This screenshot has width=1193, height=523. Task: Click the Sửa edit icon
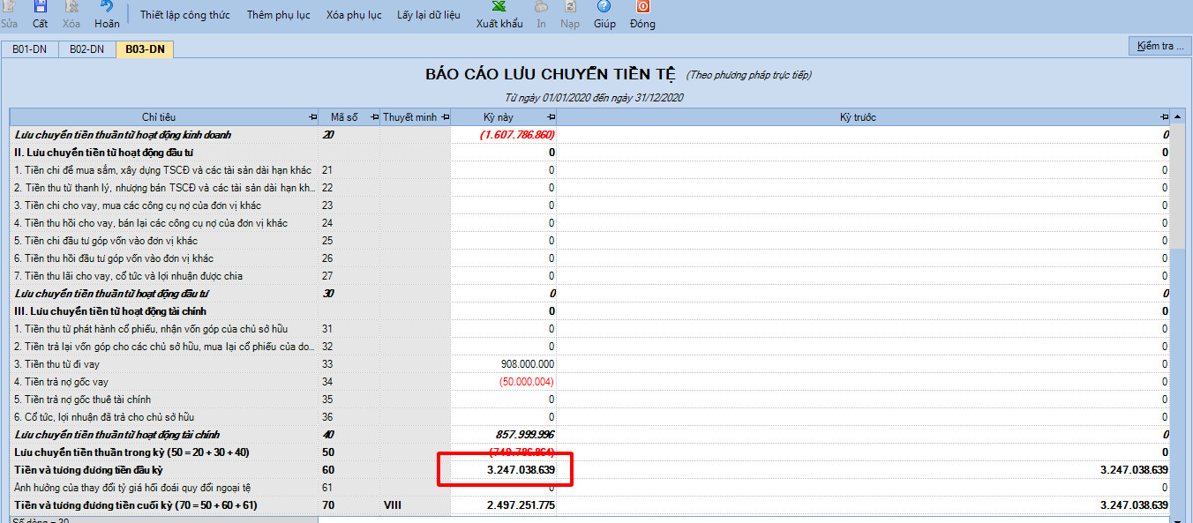[x=9, y=6]
